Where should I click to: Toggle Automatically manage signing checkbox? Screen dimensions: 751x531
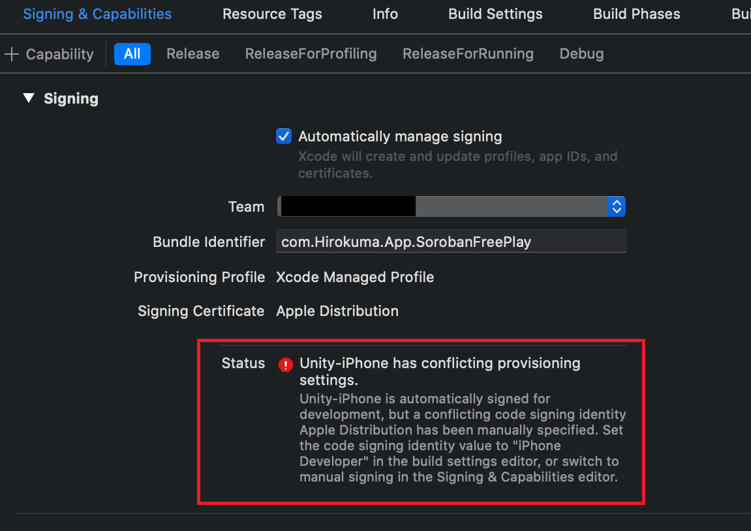click(x=284, y=137)
